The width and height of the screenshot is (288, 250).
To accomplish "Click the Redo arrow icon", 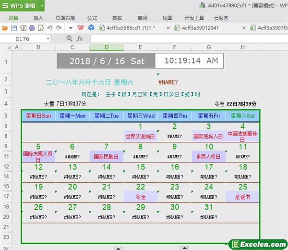I will tap(59, 28).
